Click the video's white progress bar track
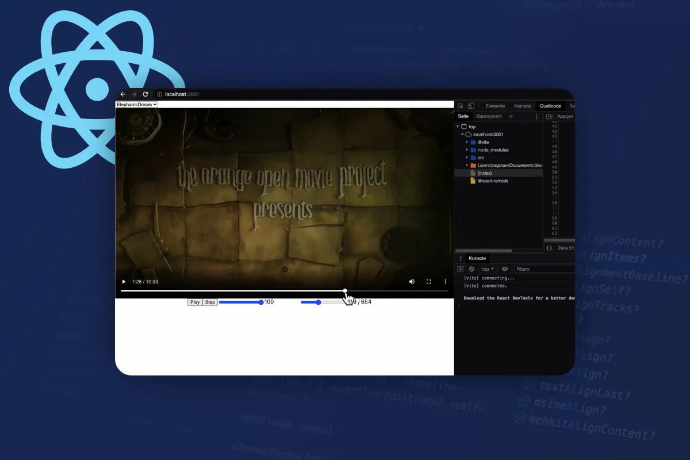This screenshot has width=690, height=460. 284,291
